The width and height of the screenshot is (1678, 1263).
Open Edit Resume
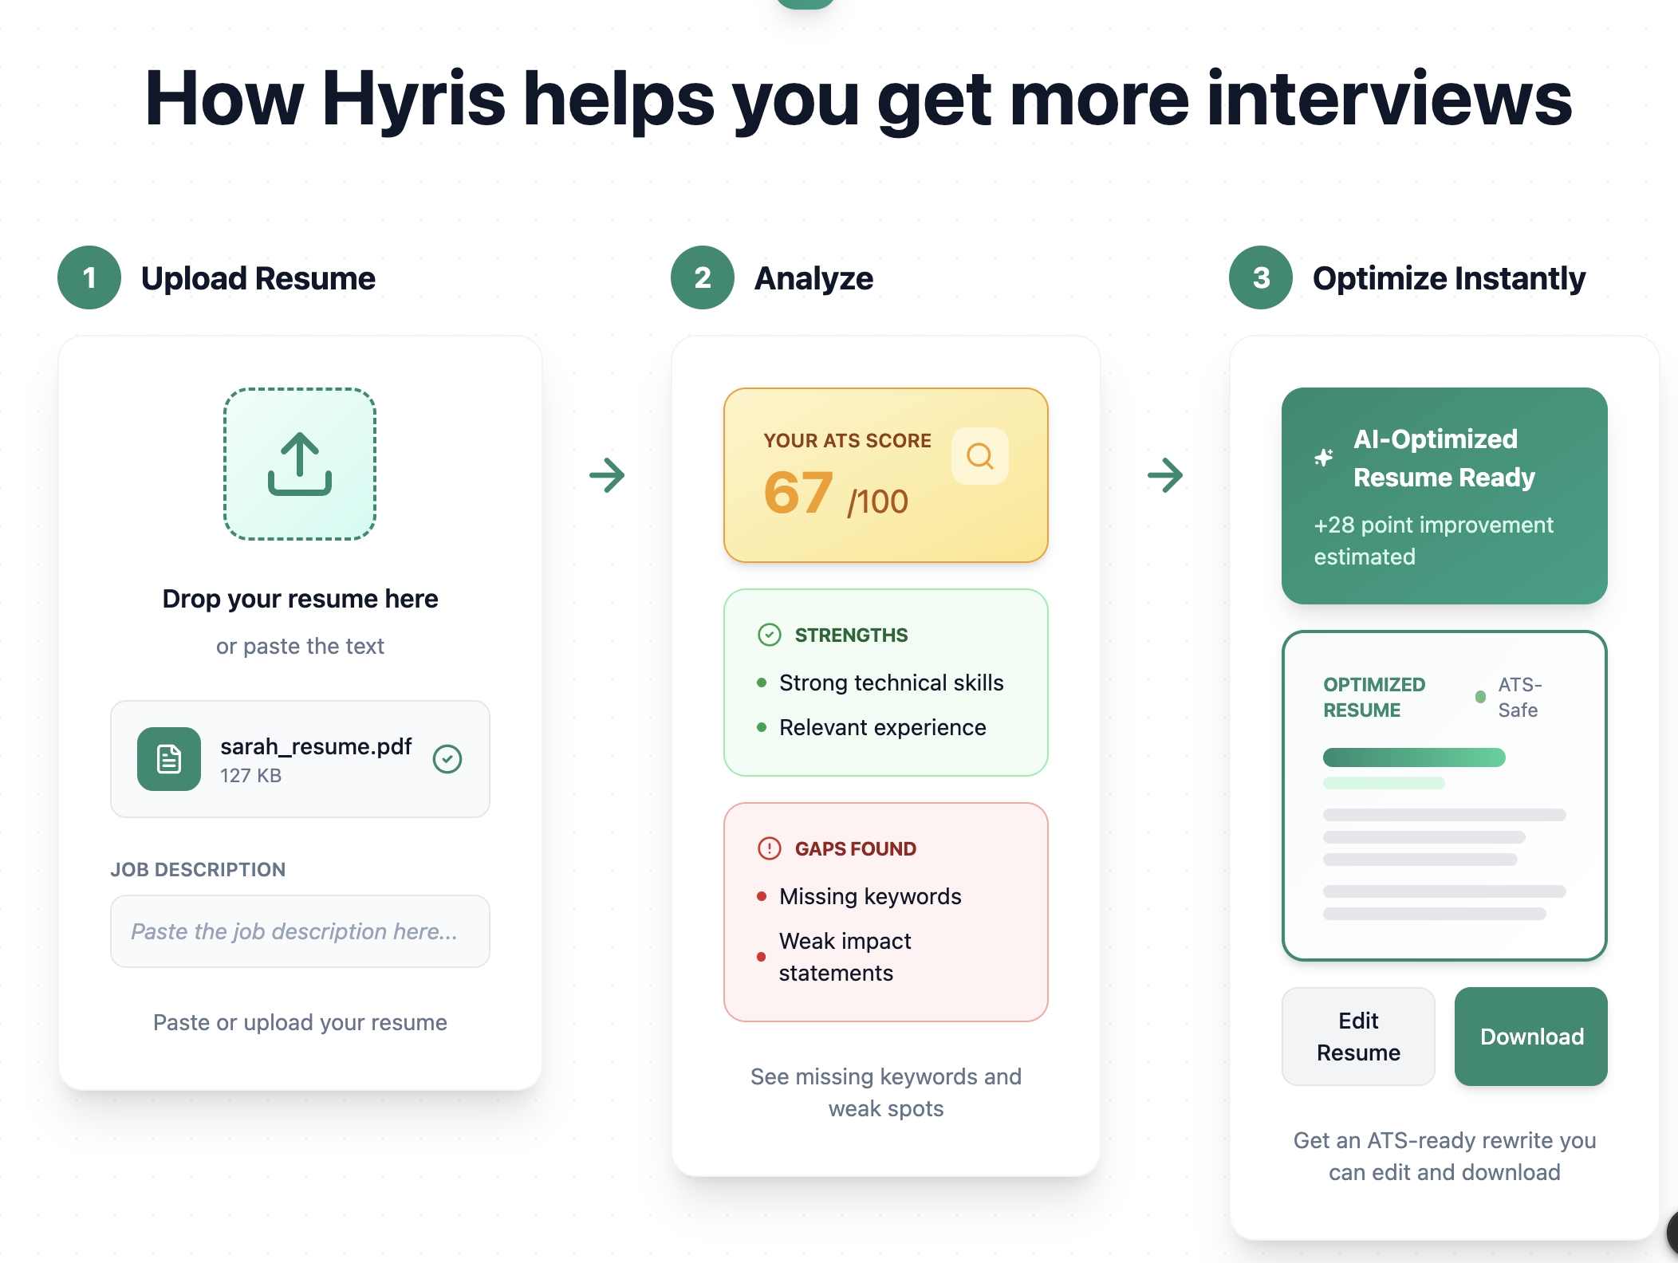coord(1357,1036)
